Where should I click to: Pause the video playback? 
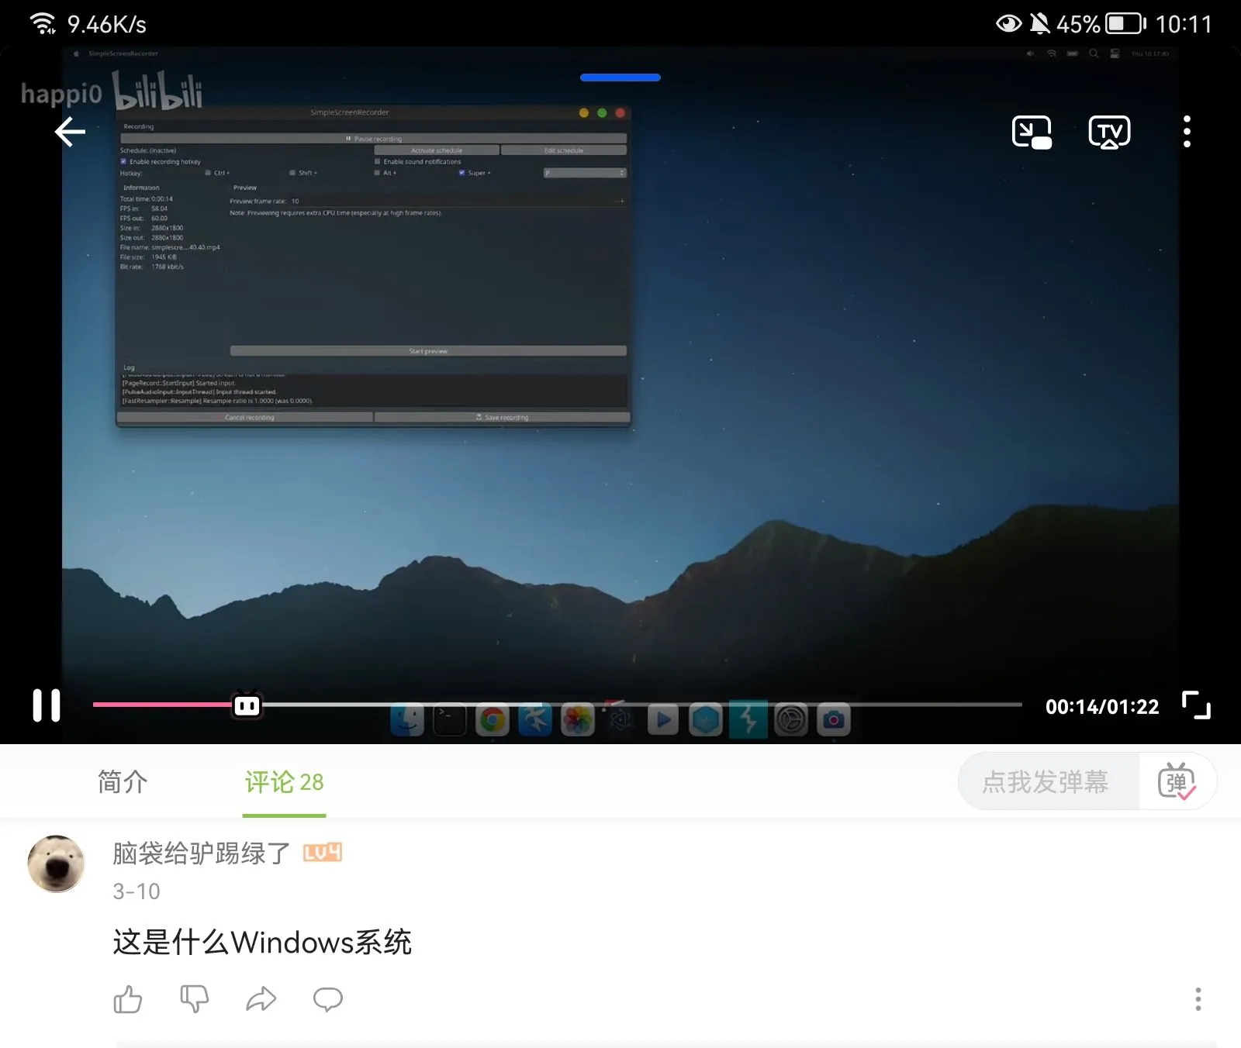coord(47,705)
